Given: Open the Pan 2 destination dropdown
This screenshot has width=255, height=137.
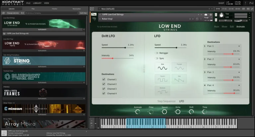Looking at the screenshot, I should pyautogui.click(x=239, y=59).
